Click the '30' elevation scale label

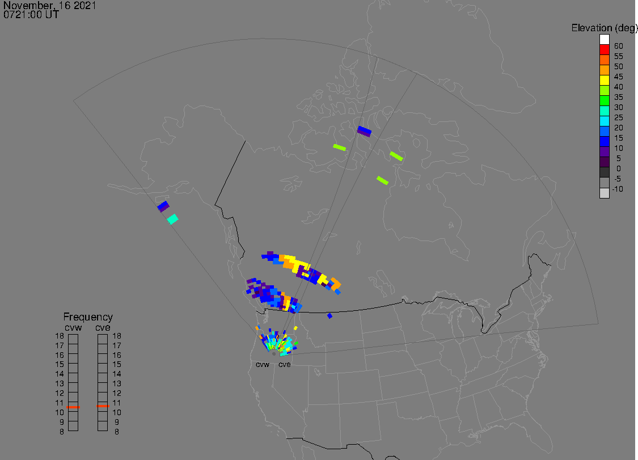pos(619,107)
